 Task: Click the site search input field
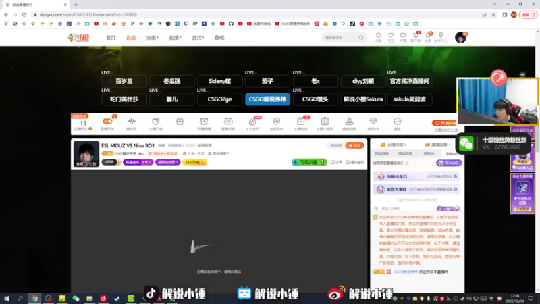point(340,37)
